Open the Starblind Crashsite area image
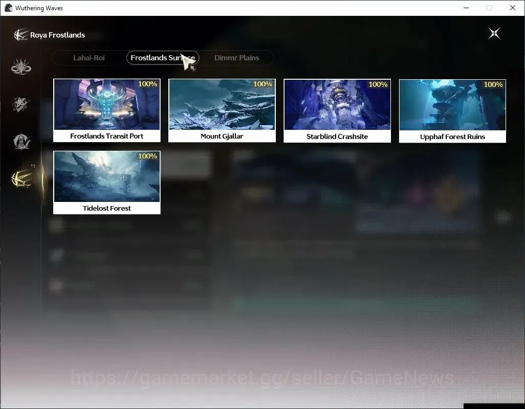Screen dimensions: 525x409 [337, 105]
